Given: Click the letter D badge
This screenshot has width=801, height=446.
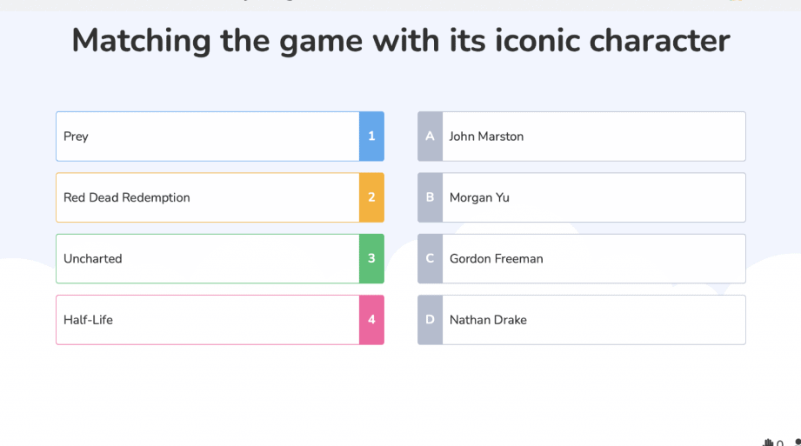Looking at the screenshot, I should (430, 320).
